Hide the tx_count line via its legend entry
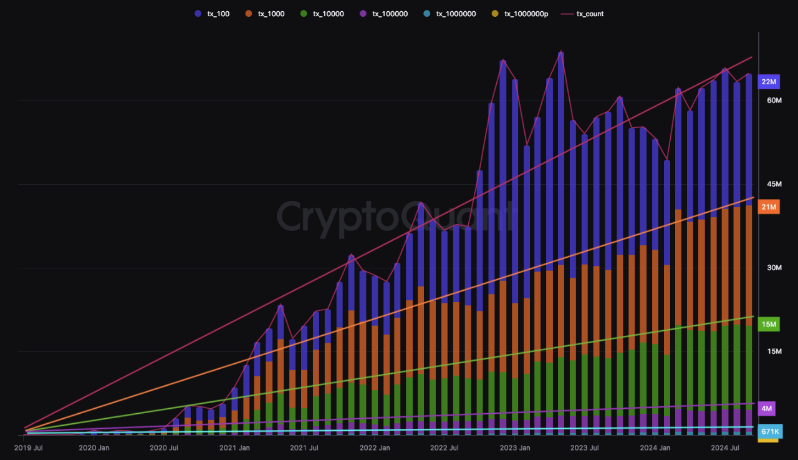798x460 pixels. 589,13
